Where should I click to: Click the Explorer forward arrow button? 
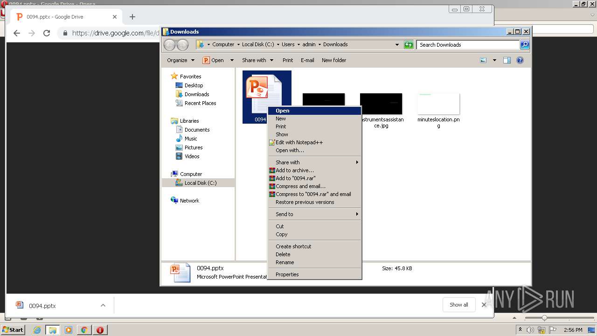[x=182, y=45]
